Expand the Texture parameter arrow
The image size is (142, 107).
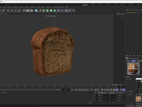pyautogui.click(x=127, y=94)
